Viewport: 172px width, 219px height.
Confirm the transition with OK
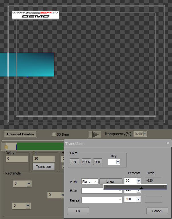78,211
